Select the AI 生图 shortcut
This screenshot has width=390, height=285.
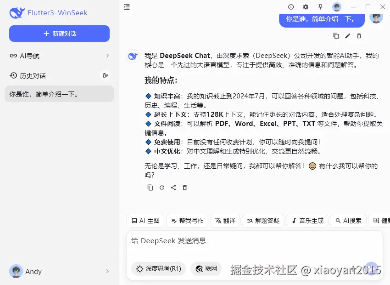[x=145, y=221]
